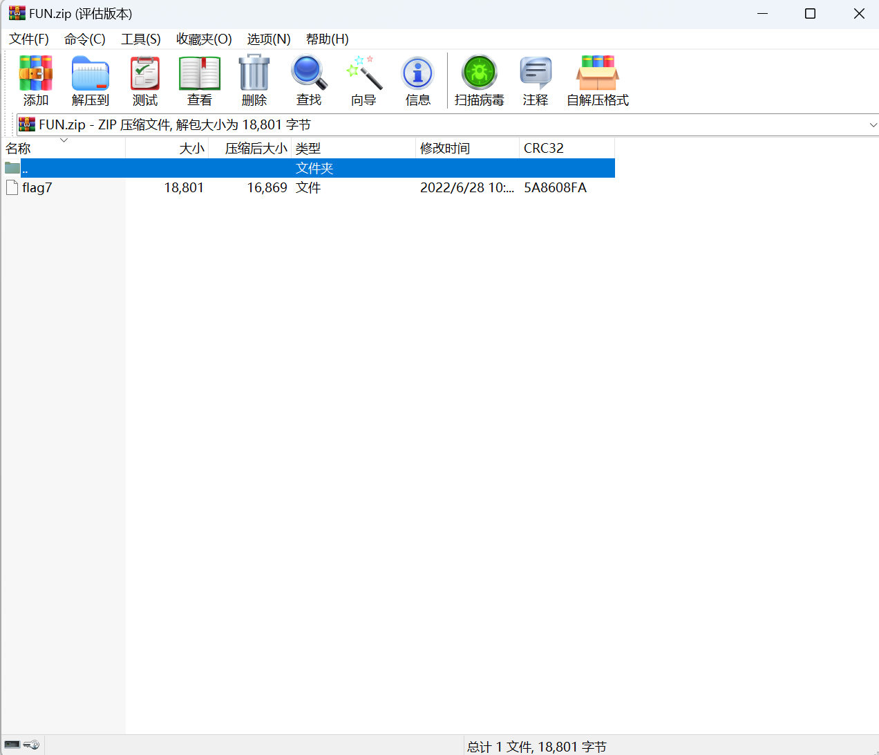Image resolution: width=879 pixels, height=755 pixels.
Task: Click the 16,869 compressed size value
Action: coord(267,187)
